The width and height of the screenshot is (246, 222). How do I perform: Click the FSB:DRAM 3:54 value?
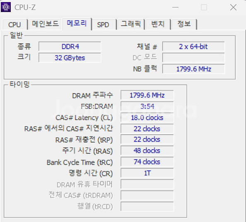pos(147,106)
